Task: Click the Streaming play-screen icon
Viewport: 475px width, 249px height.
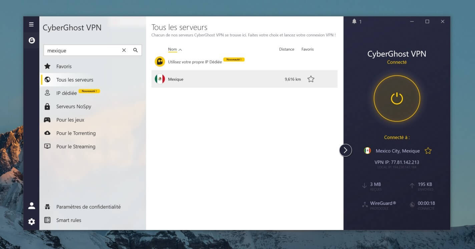Action: (47, 146)
